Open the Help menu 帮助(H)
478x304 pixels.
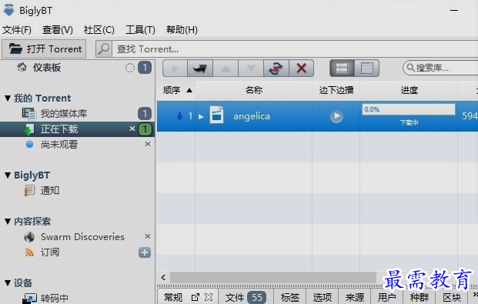(182, 30)
